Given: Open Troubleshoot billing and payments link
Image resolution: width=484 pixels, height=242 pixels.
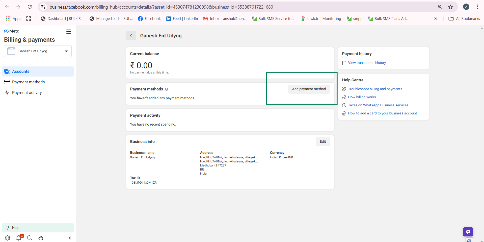Looking at the screenshot, I should (x=375, y=89).
